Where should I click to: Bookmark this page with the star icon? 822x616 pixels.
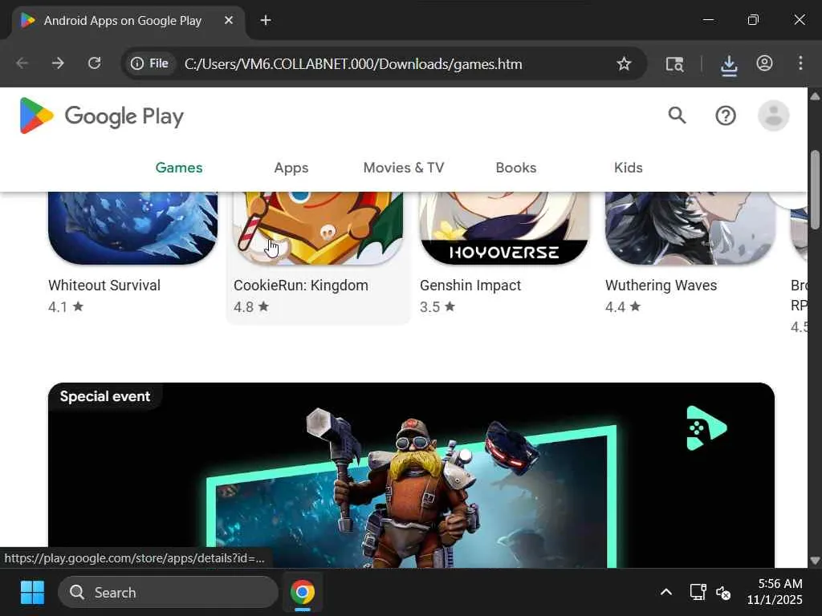[623, 64]
